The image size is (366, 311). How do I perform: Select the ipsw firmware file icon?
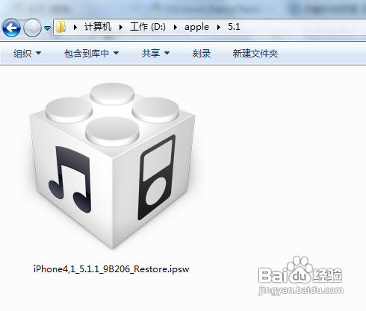pos(112,166)
